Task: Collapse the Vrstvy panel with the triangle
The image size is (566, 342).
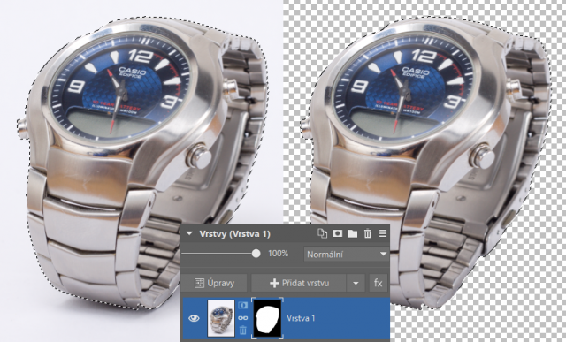Action: click(x=189, y=234)
